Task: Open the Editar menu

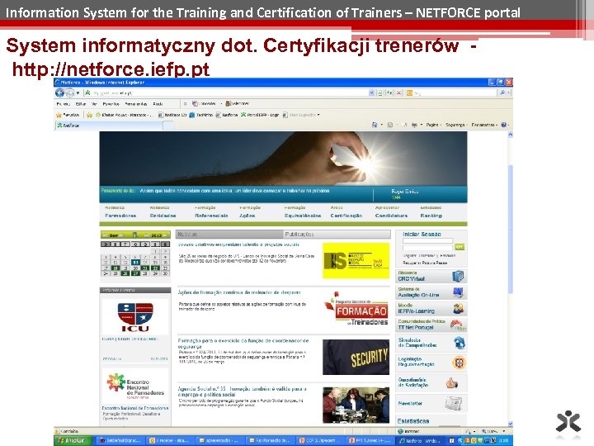Action: click(x=81, y=103)
